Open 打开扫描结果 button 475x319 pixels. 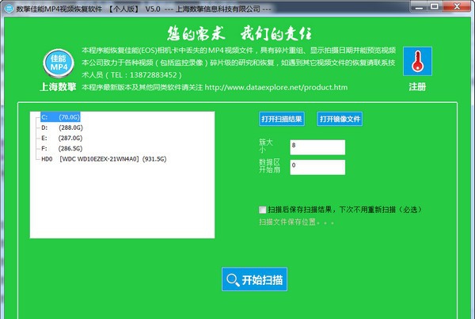click(x=282, y=119)
